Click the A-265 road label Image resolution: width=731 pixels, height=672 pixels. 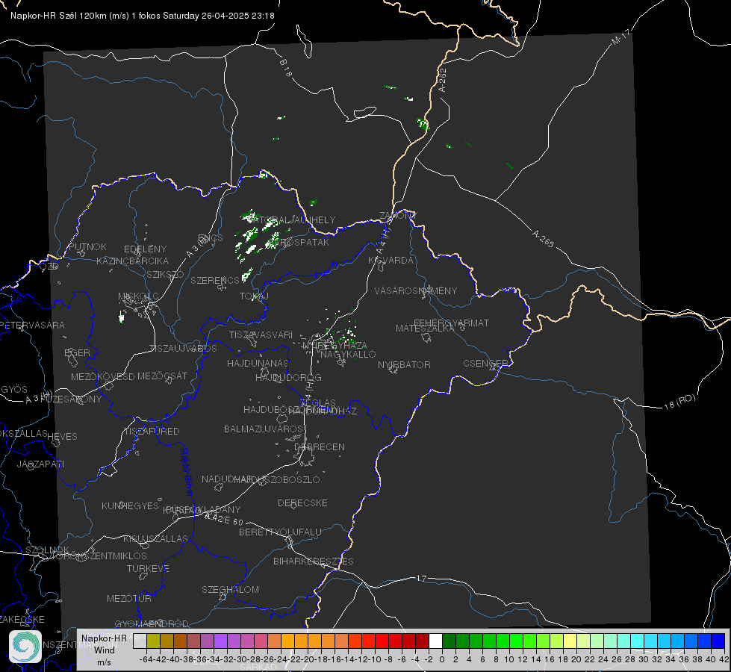click(x=543, y=239)
